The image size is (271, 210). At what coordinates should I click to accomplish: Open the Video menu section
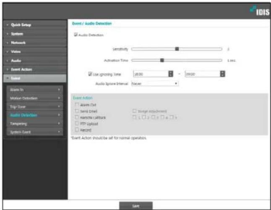[35, 52]
